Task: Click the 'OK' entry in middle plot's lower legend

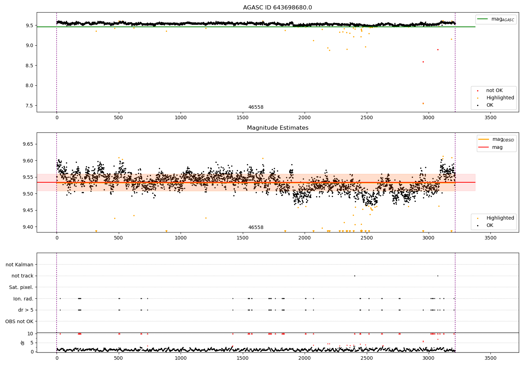Action: click(490, 226)
